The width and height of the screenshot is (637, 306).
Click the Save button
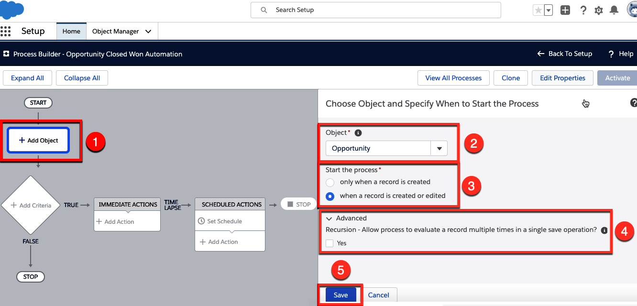click(340, 295)
